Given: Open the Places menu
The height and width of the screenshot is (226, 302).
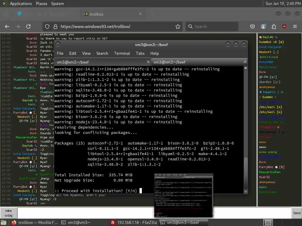Looking at the screenshot, I should click(x=41, y=4).
